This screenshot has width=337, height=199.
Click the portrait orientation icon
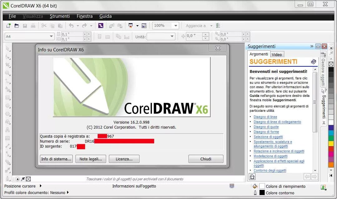[100, 37]
